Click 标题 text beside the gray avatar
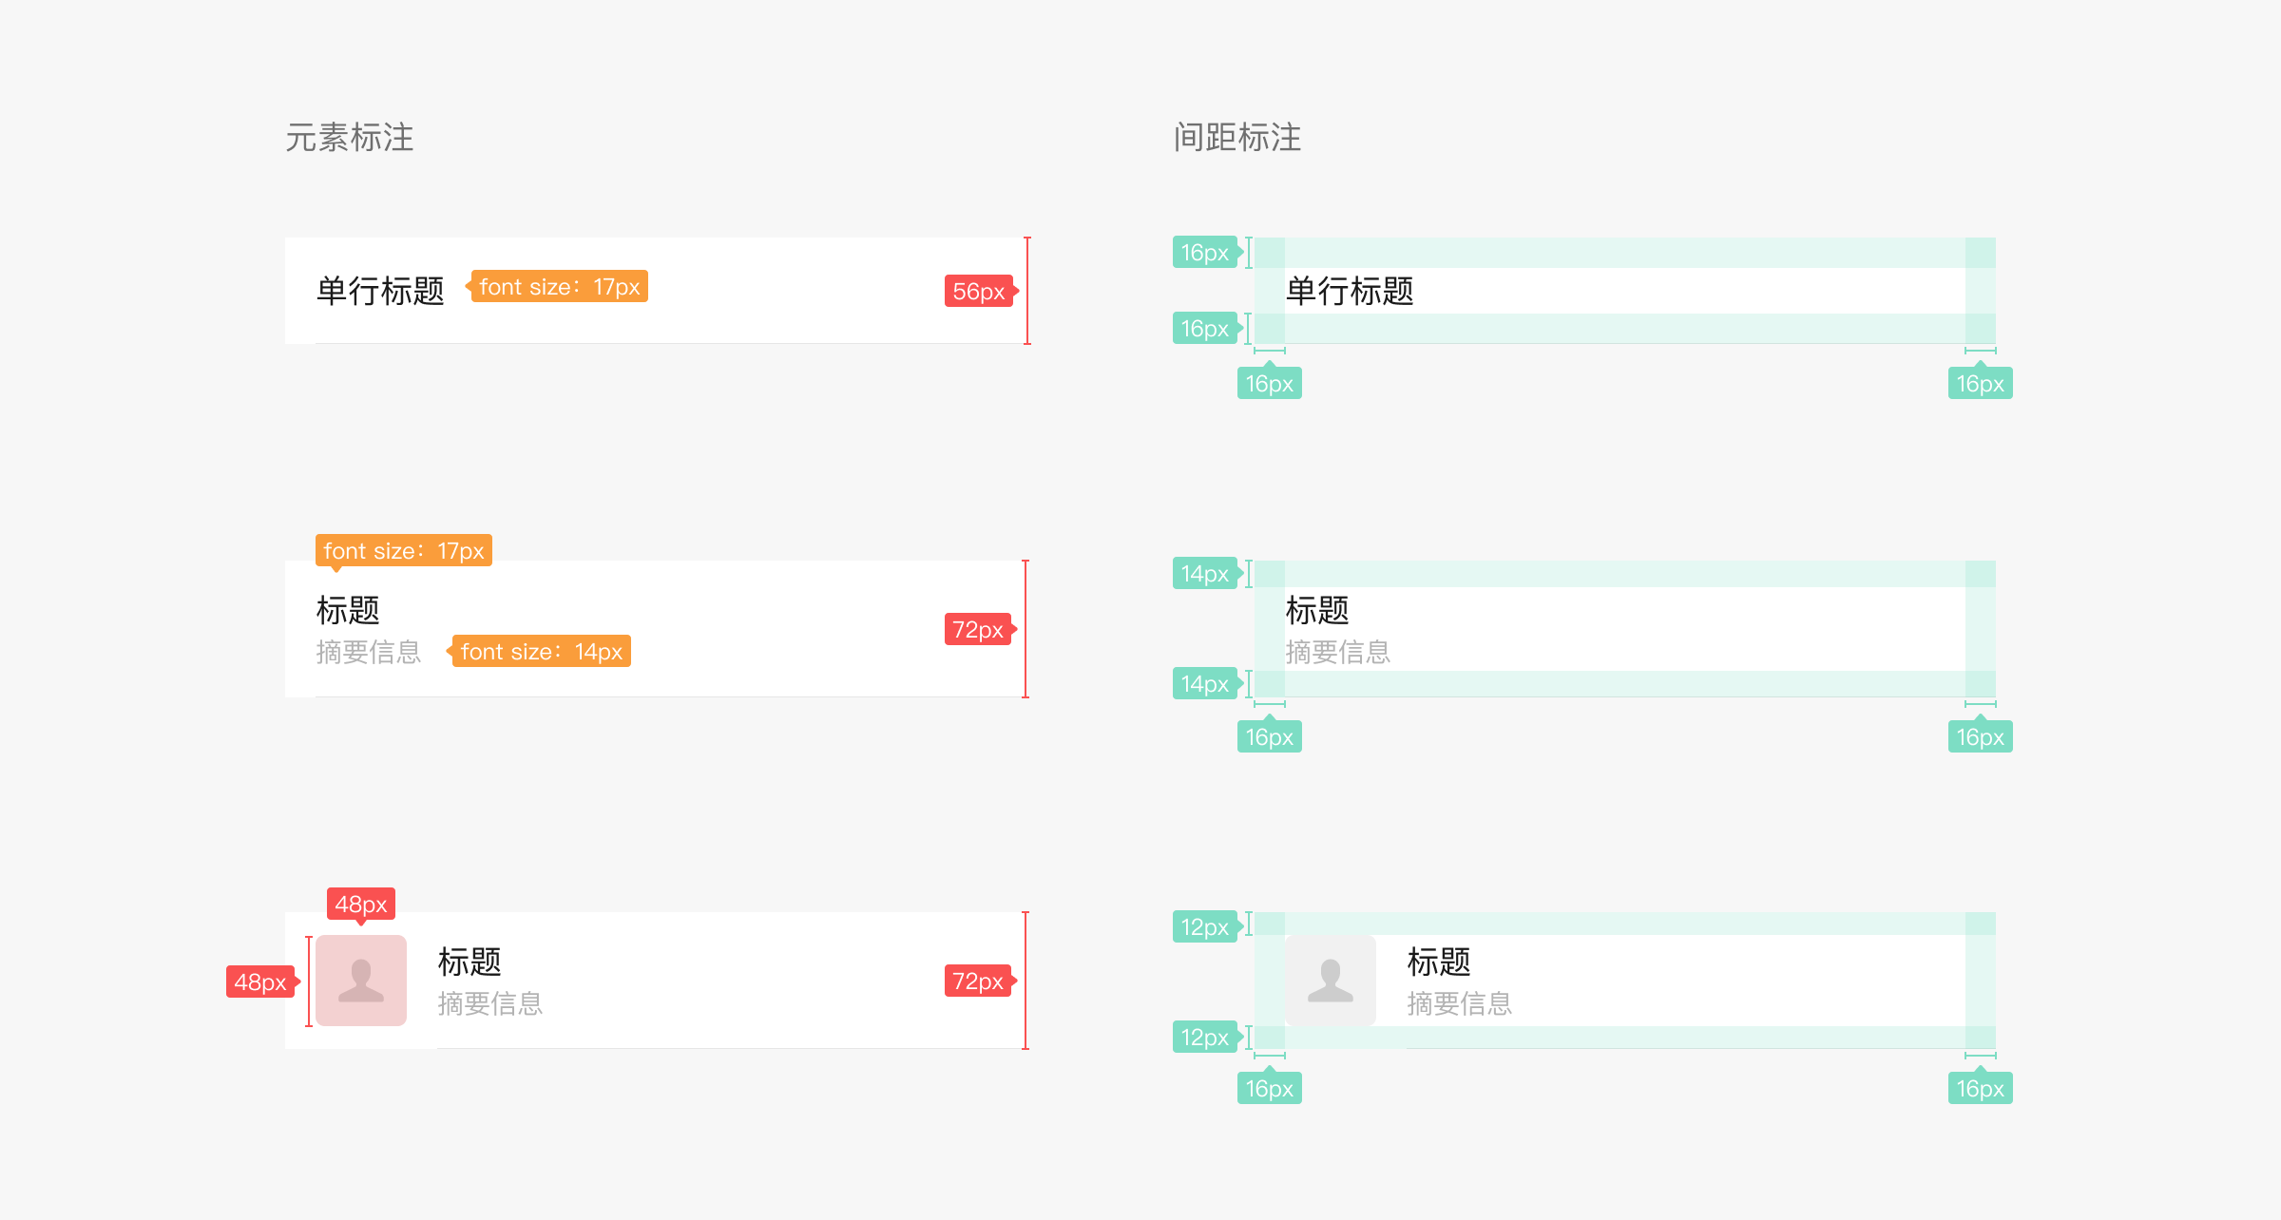This screenshot has height=1220, width=2281. pos(1439,962)
